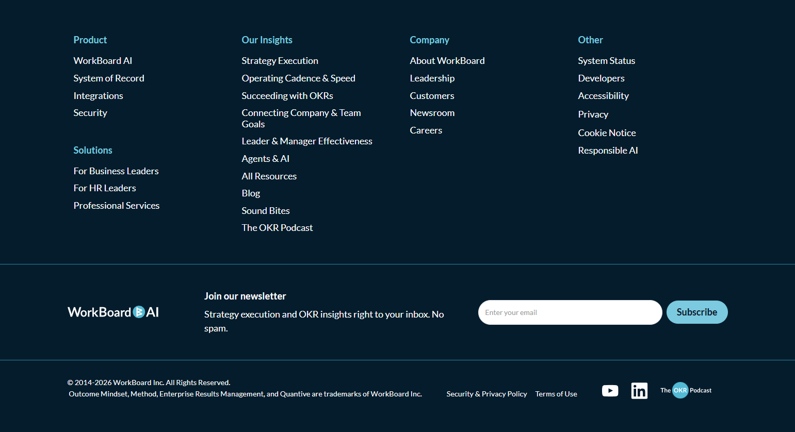The image size is (795, 432).
Task: Click the Subscribe button
Action: click(697, 312)
